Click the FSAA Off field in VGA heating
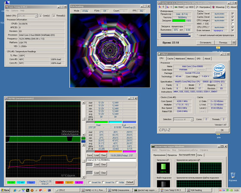Viewport: 241px width, 193px height. [105, 11]
